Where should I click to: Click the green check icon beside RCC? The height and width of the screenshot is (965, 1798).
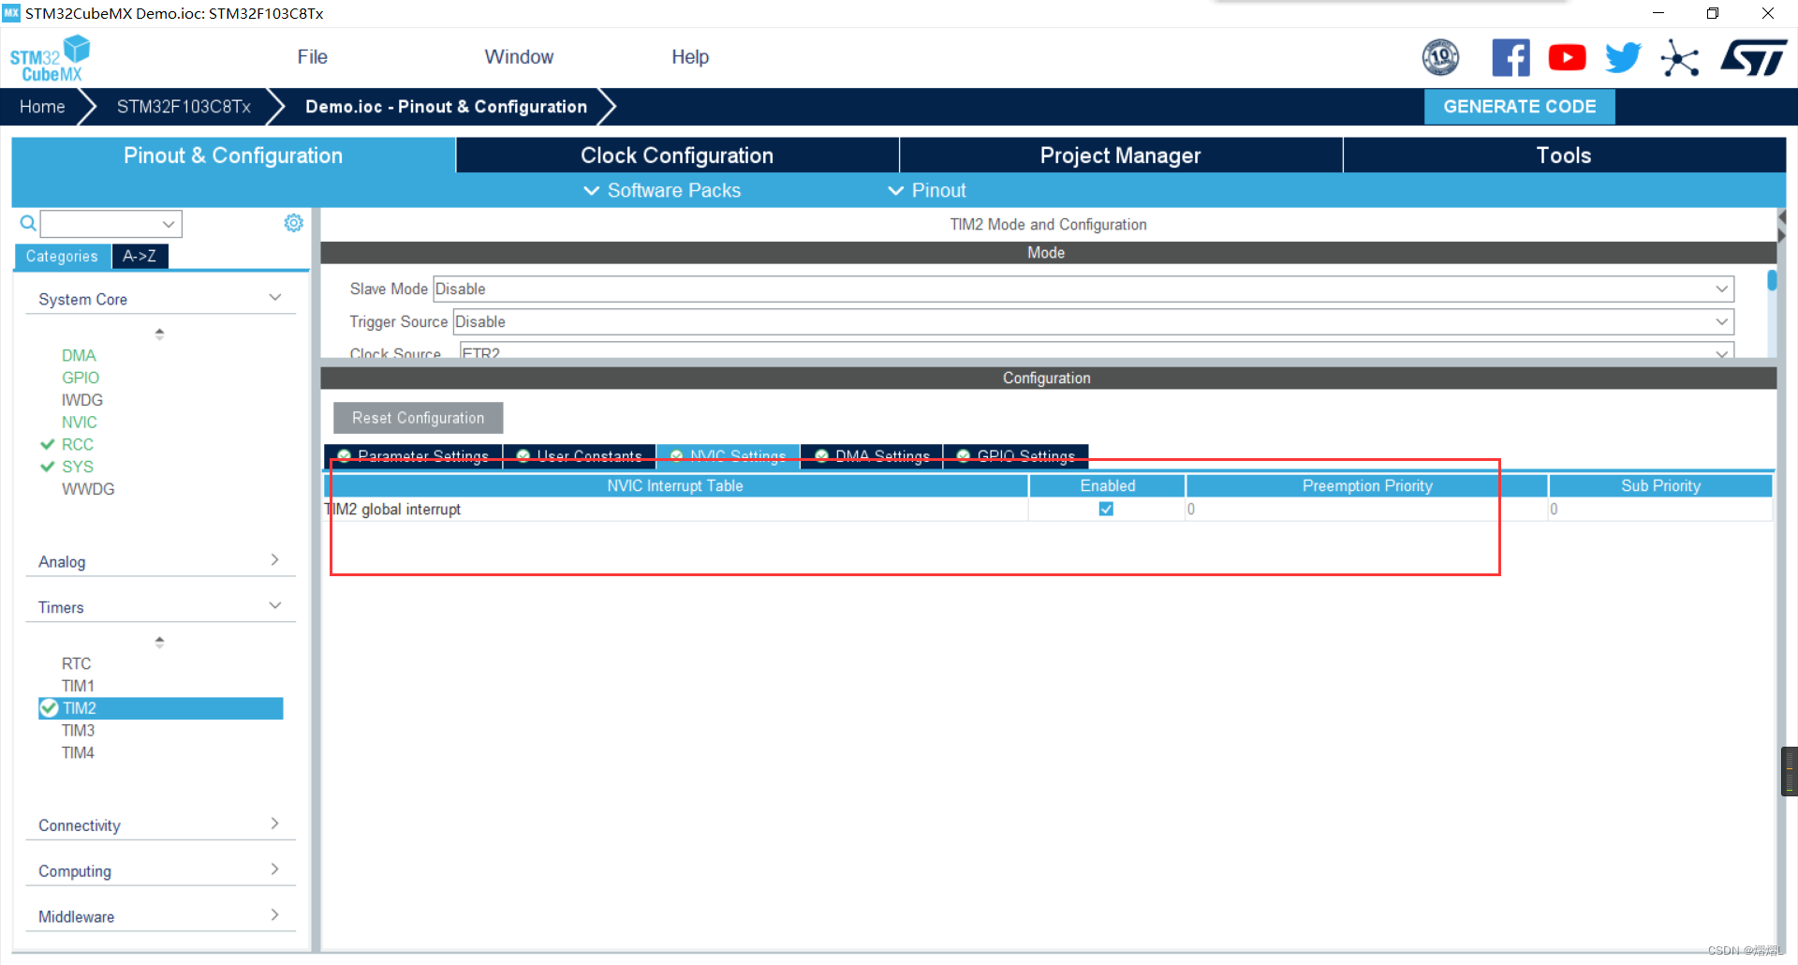[x=47, y=444]
